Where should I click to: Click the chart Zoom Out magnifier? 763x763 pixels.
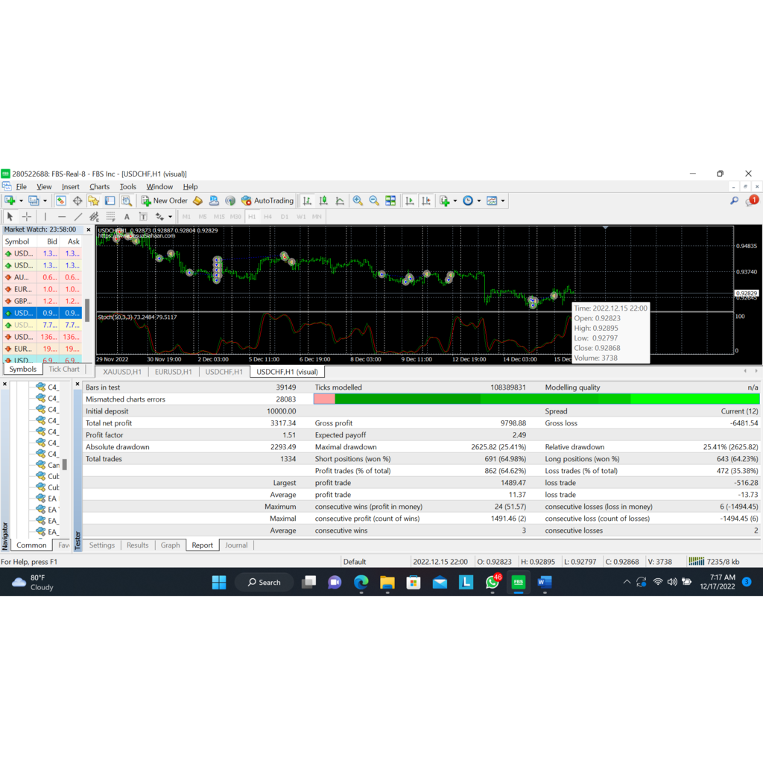(374, 200)
